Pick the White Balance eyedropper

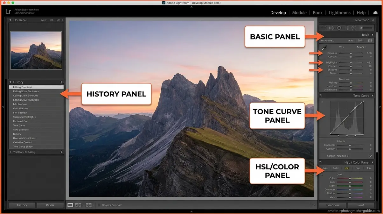(325, 47)
